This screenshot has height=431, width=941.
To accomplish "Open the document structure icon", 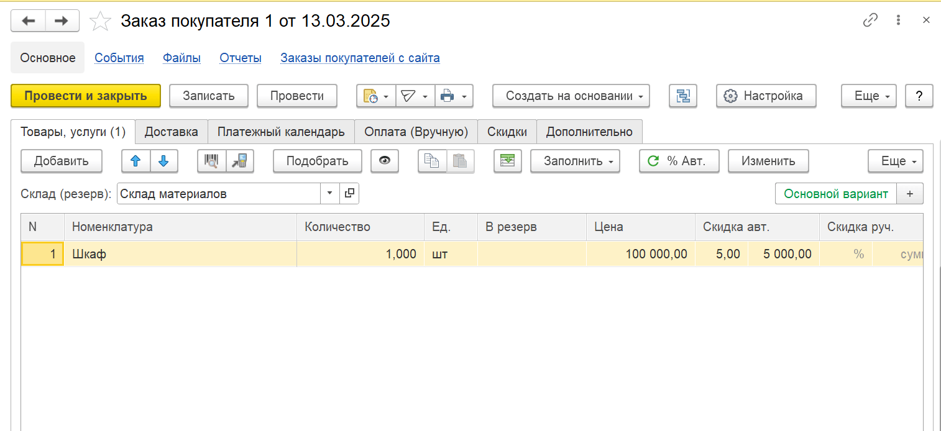I will (683, 96).
